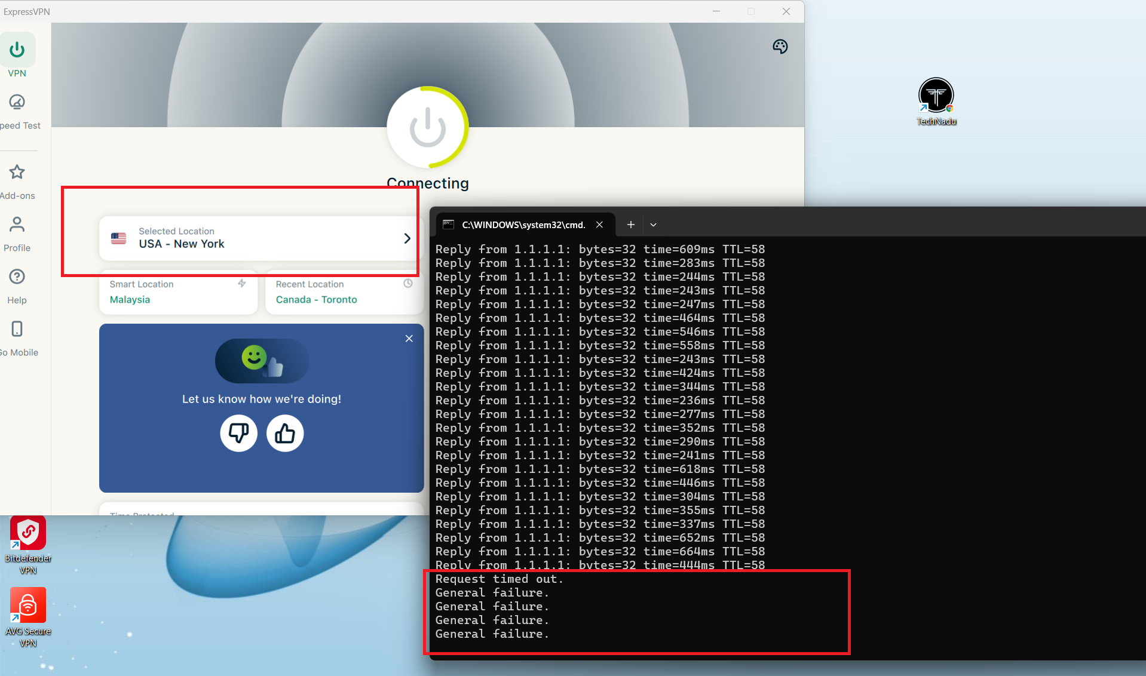Expand Selected Location list with the chevron
Screen dimensions: 1146x676
(407, 238)
